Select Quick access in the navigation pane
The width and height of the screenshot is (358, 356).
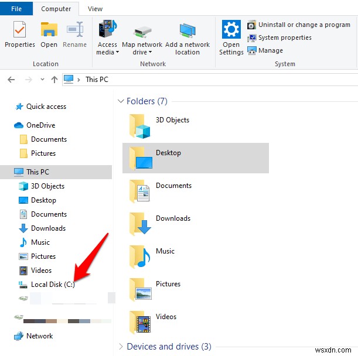pos(40,107)
